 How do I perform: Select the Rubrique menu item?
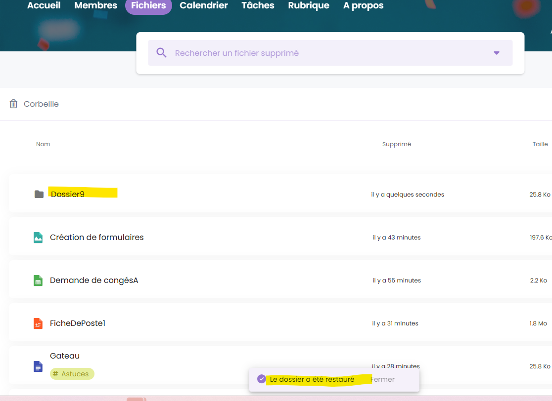(309, 6)
